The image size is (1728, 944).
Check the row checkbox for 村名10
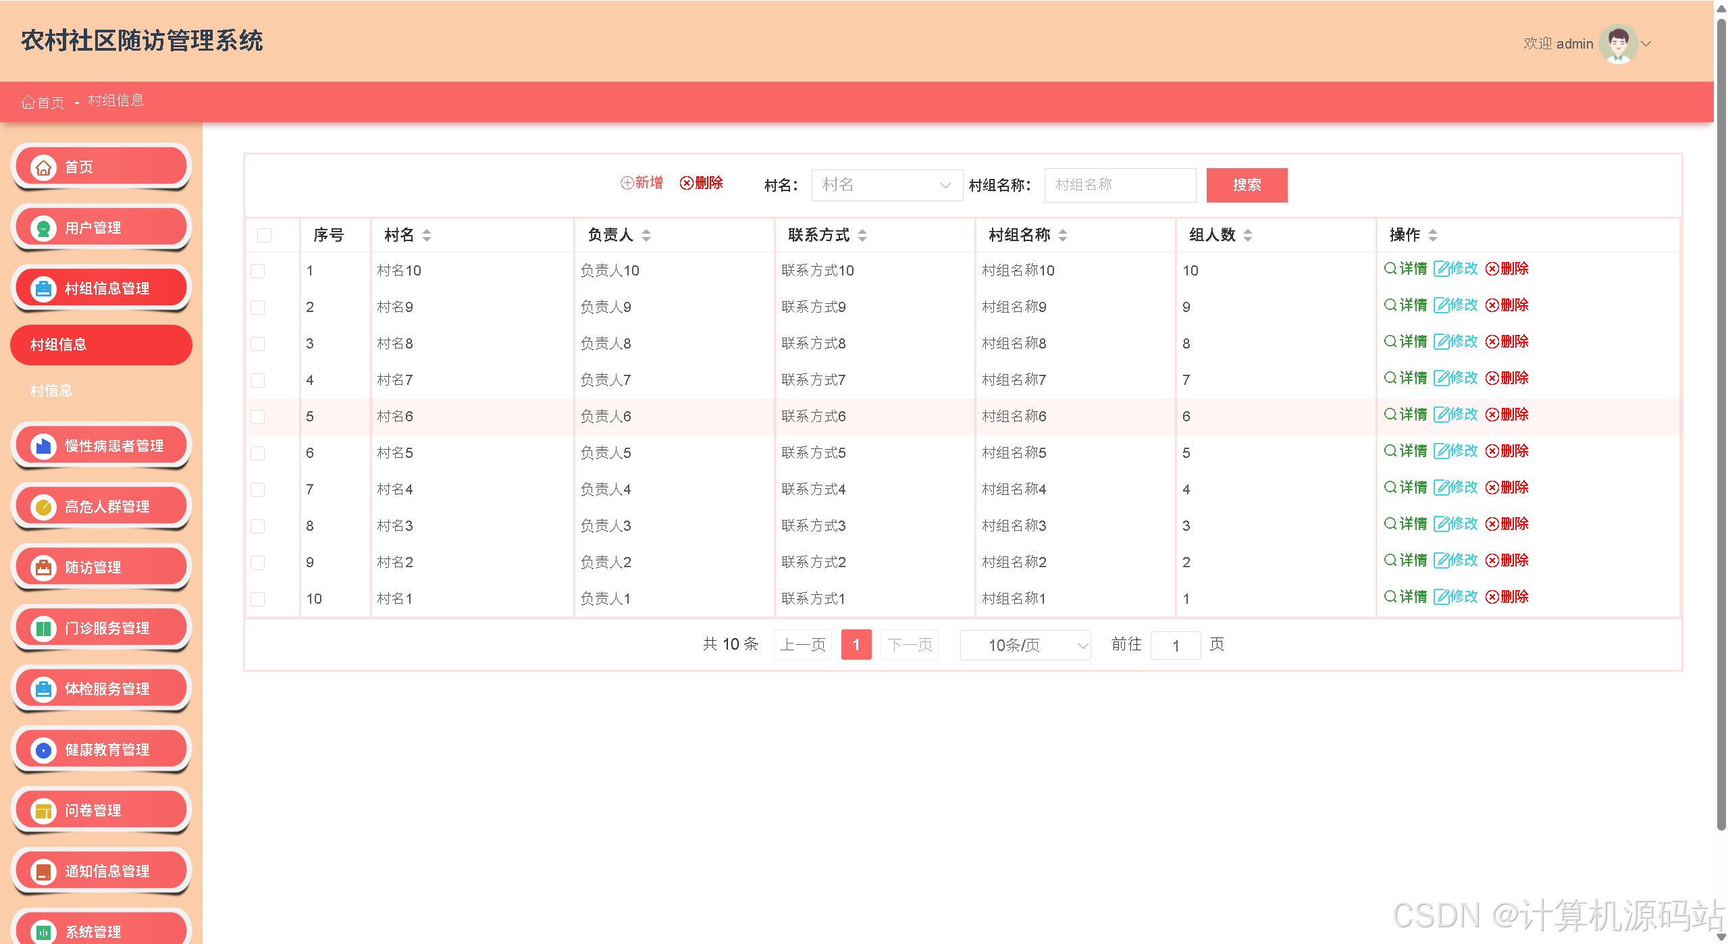(x=257, y=271)
